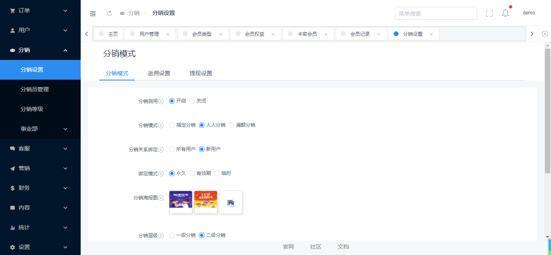Open 分销员管理 in sidebar

(35, 89)
